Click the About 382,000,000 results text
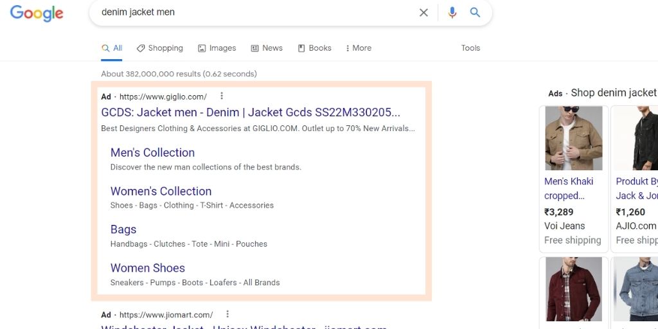This screenshot has height=329, width=658. pyautogui.click(x=179, y=74)
